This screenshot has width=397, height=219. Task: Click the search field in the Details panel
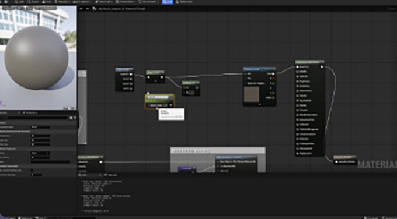(34, 118)
